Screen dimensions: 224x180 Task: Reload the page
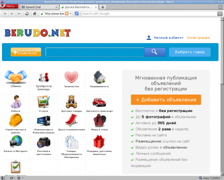click(x=27, y=14)
